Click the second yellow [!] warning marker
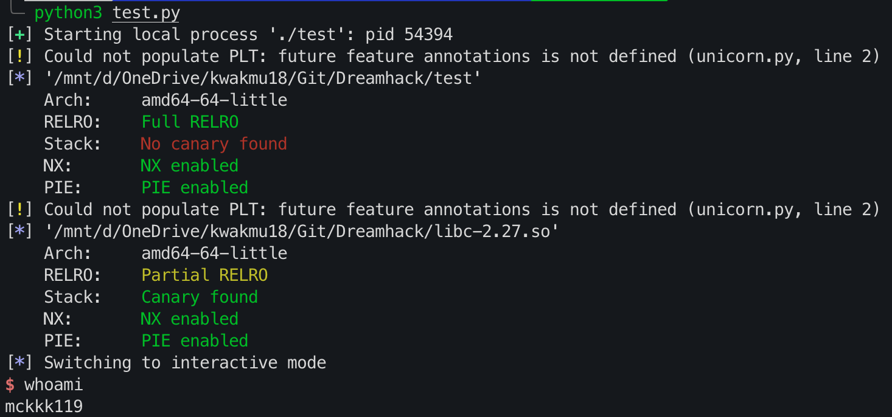Screen dimensions: 892x417 pyautogui.click(x=19, y=209)
